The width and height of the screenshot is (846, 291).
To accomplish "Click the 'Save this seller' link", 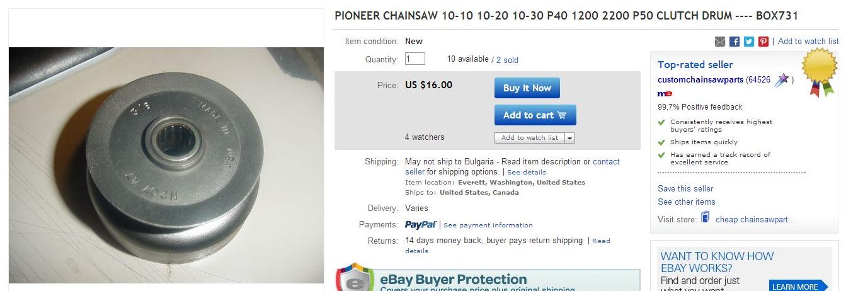I will point(685,188).
